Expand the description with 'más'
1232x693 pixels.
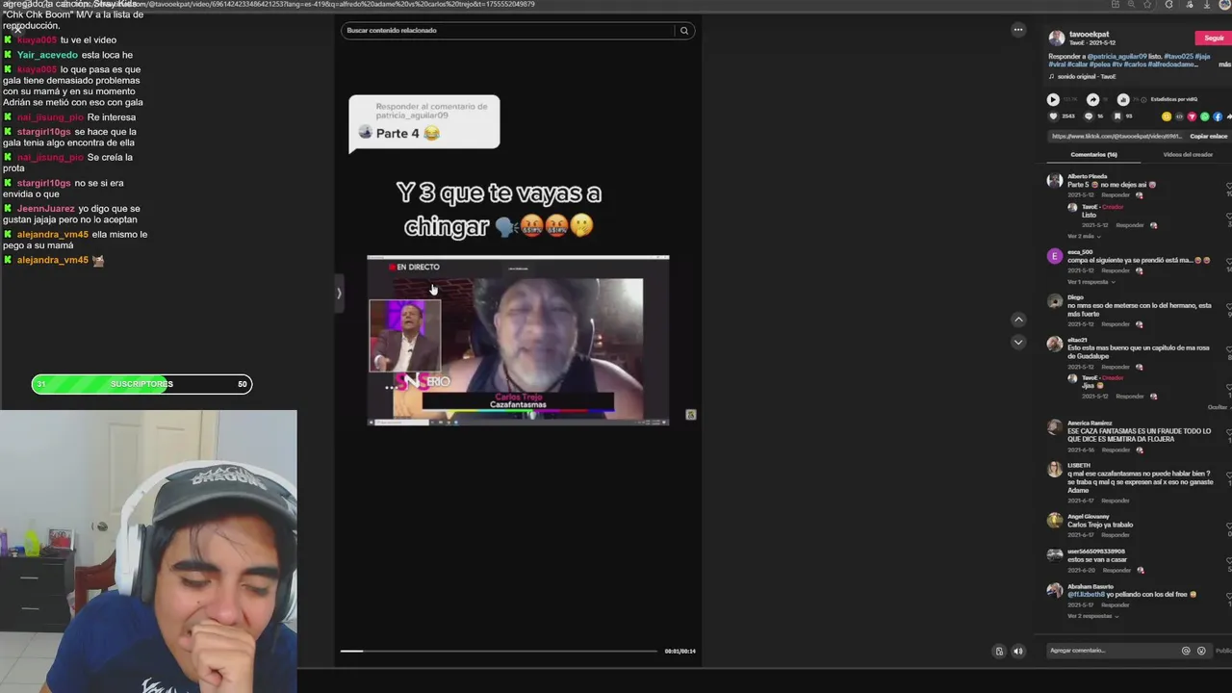[x=1224, y=64]
